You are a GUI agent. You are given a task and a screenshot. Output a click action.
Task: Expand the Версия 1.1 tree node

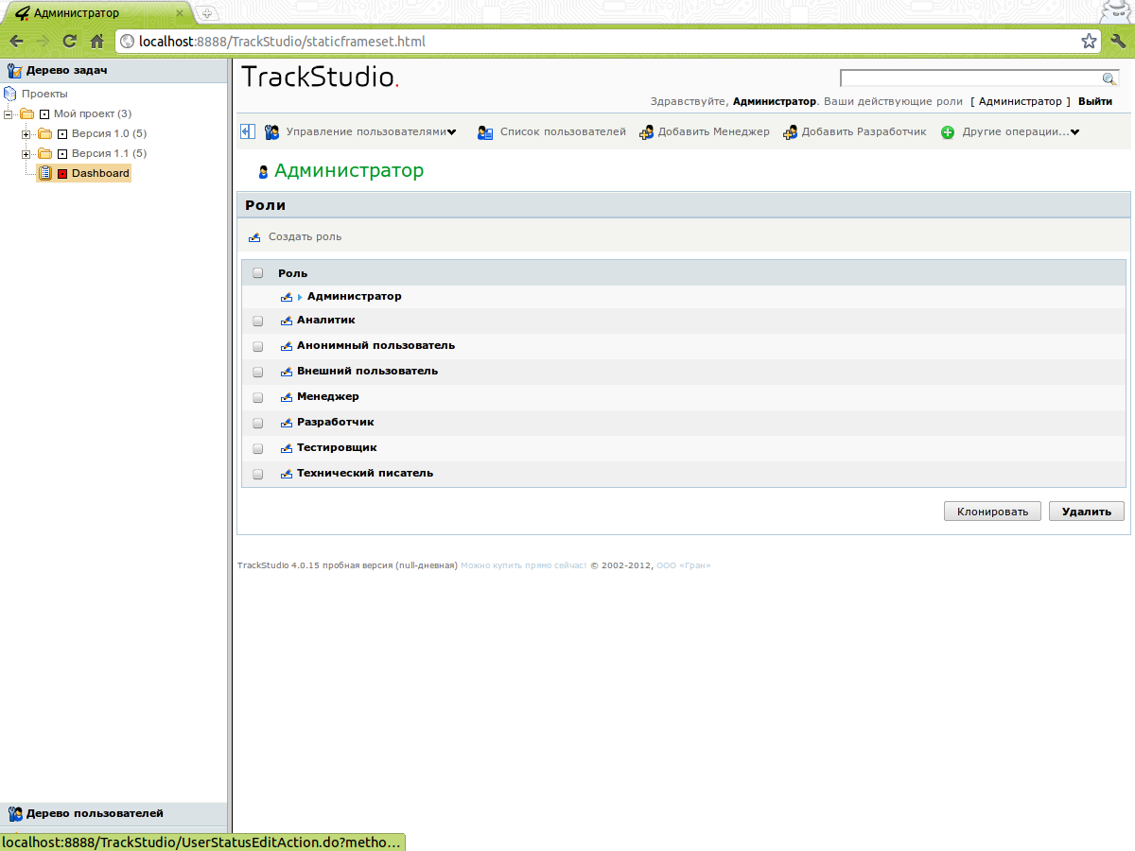(26, 154)
